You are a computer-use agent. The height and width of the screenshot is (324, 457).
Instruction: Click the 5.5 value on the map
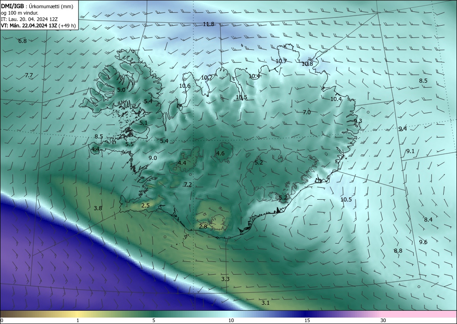tap(129, 144)
